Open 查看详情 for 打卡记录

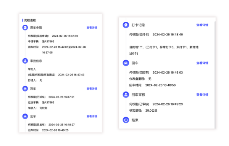(202, 25)
